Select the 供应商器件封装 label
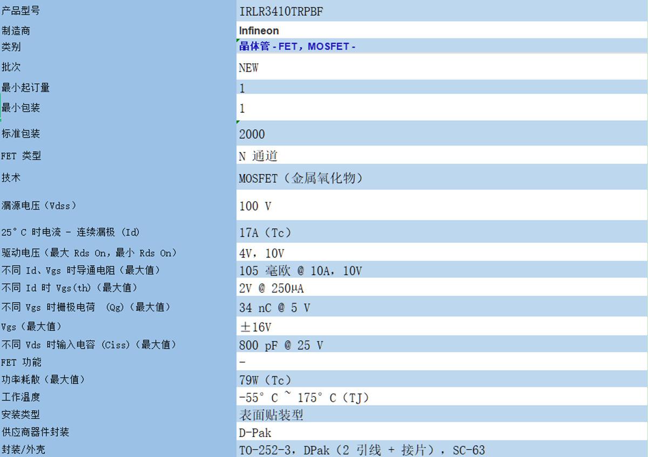Viewport: 648px width, 457px height. [x=35, y=432]
